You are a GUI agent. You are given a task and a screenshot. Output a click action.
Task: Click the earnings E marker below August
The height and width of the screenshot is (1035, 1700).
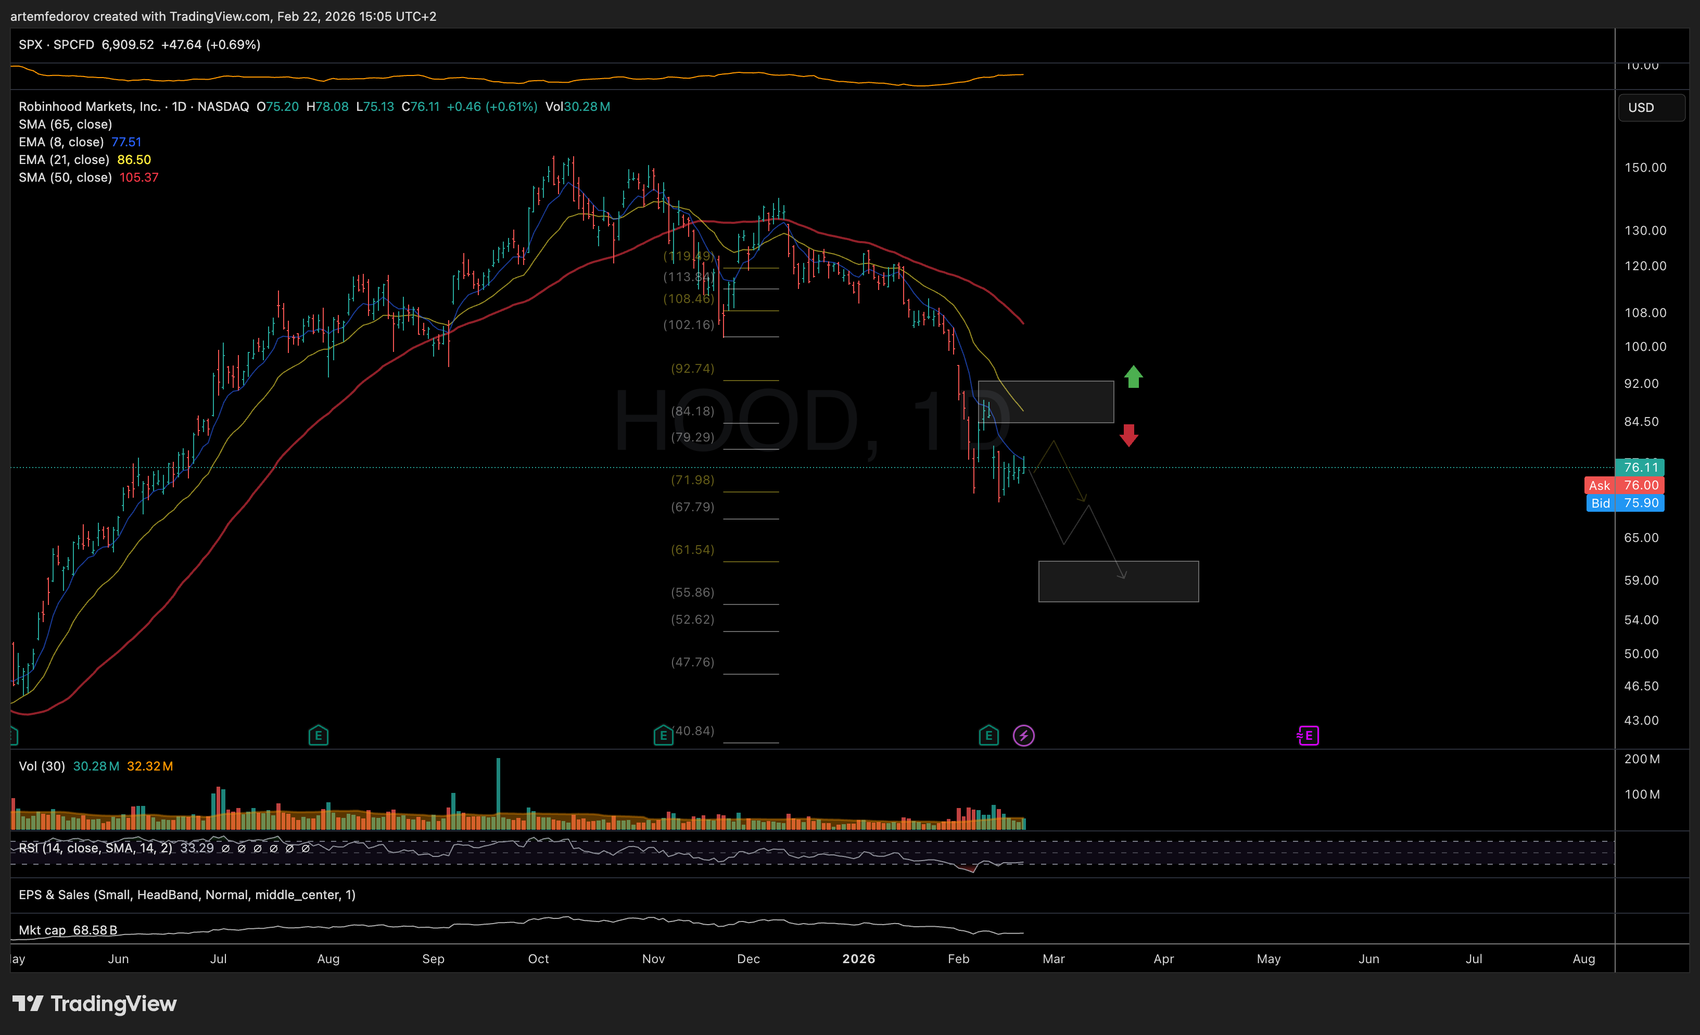click(318, 736)
